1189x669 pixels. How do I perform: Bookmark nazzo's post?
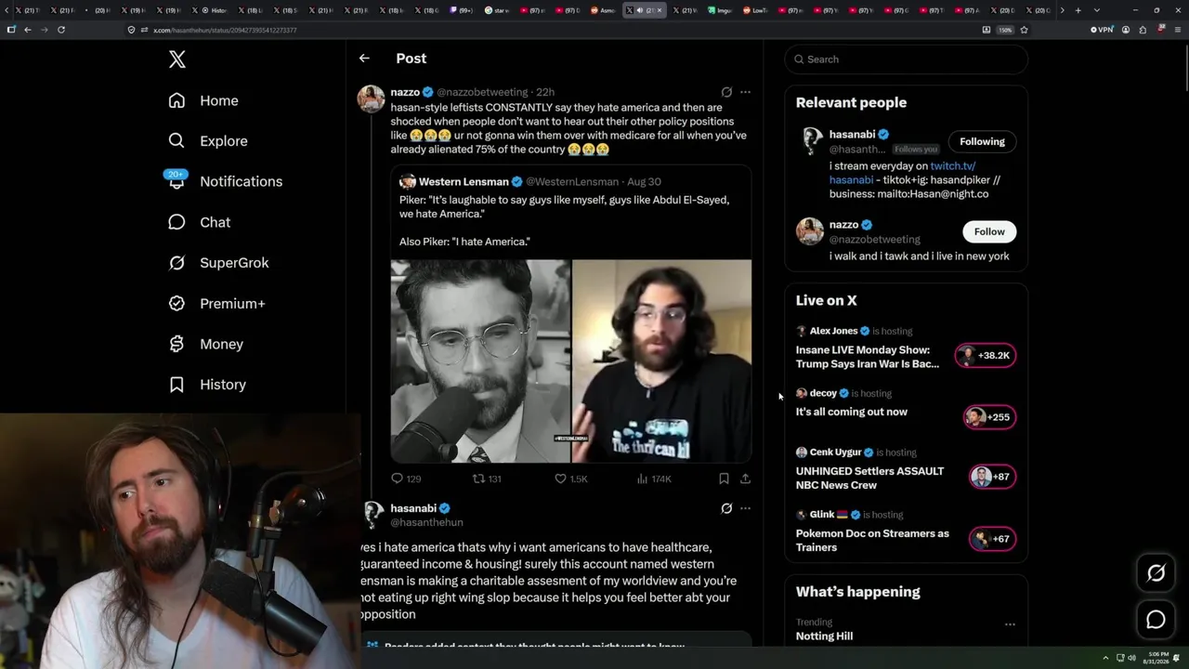pyautogui.click(x=724, y=479)
